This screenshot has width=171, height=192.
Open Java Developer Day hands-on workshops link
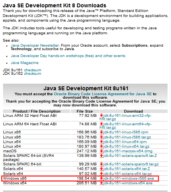(68, 56)
